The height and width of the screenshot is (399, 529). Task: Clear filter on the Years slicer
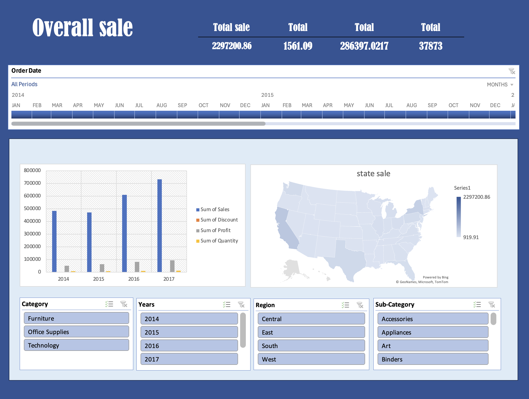(x=241, y=305)
